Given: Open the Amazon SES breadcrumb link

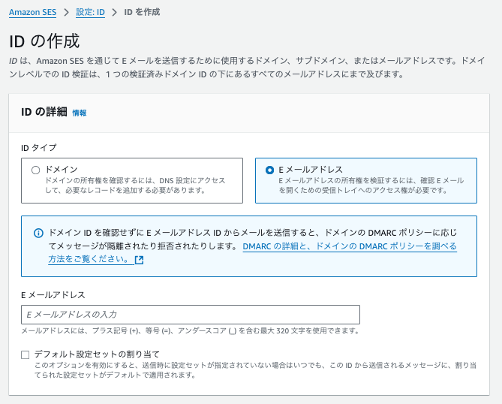Looking at the screenshot, I should coord(32,12).
